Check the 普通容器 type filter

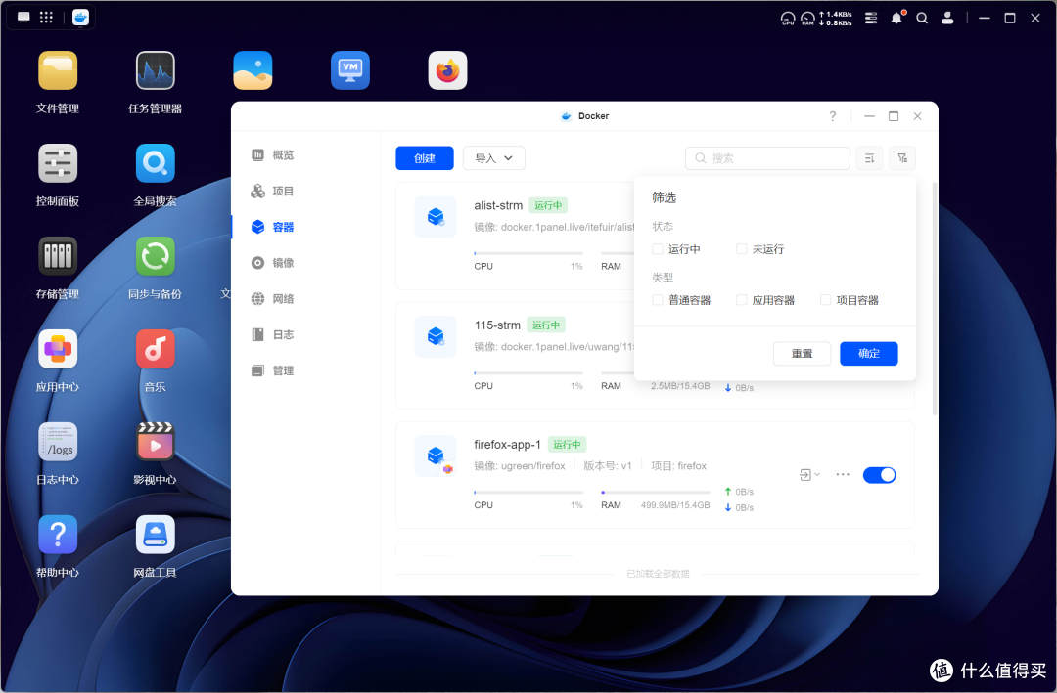tap(658, 300)
